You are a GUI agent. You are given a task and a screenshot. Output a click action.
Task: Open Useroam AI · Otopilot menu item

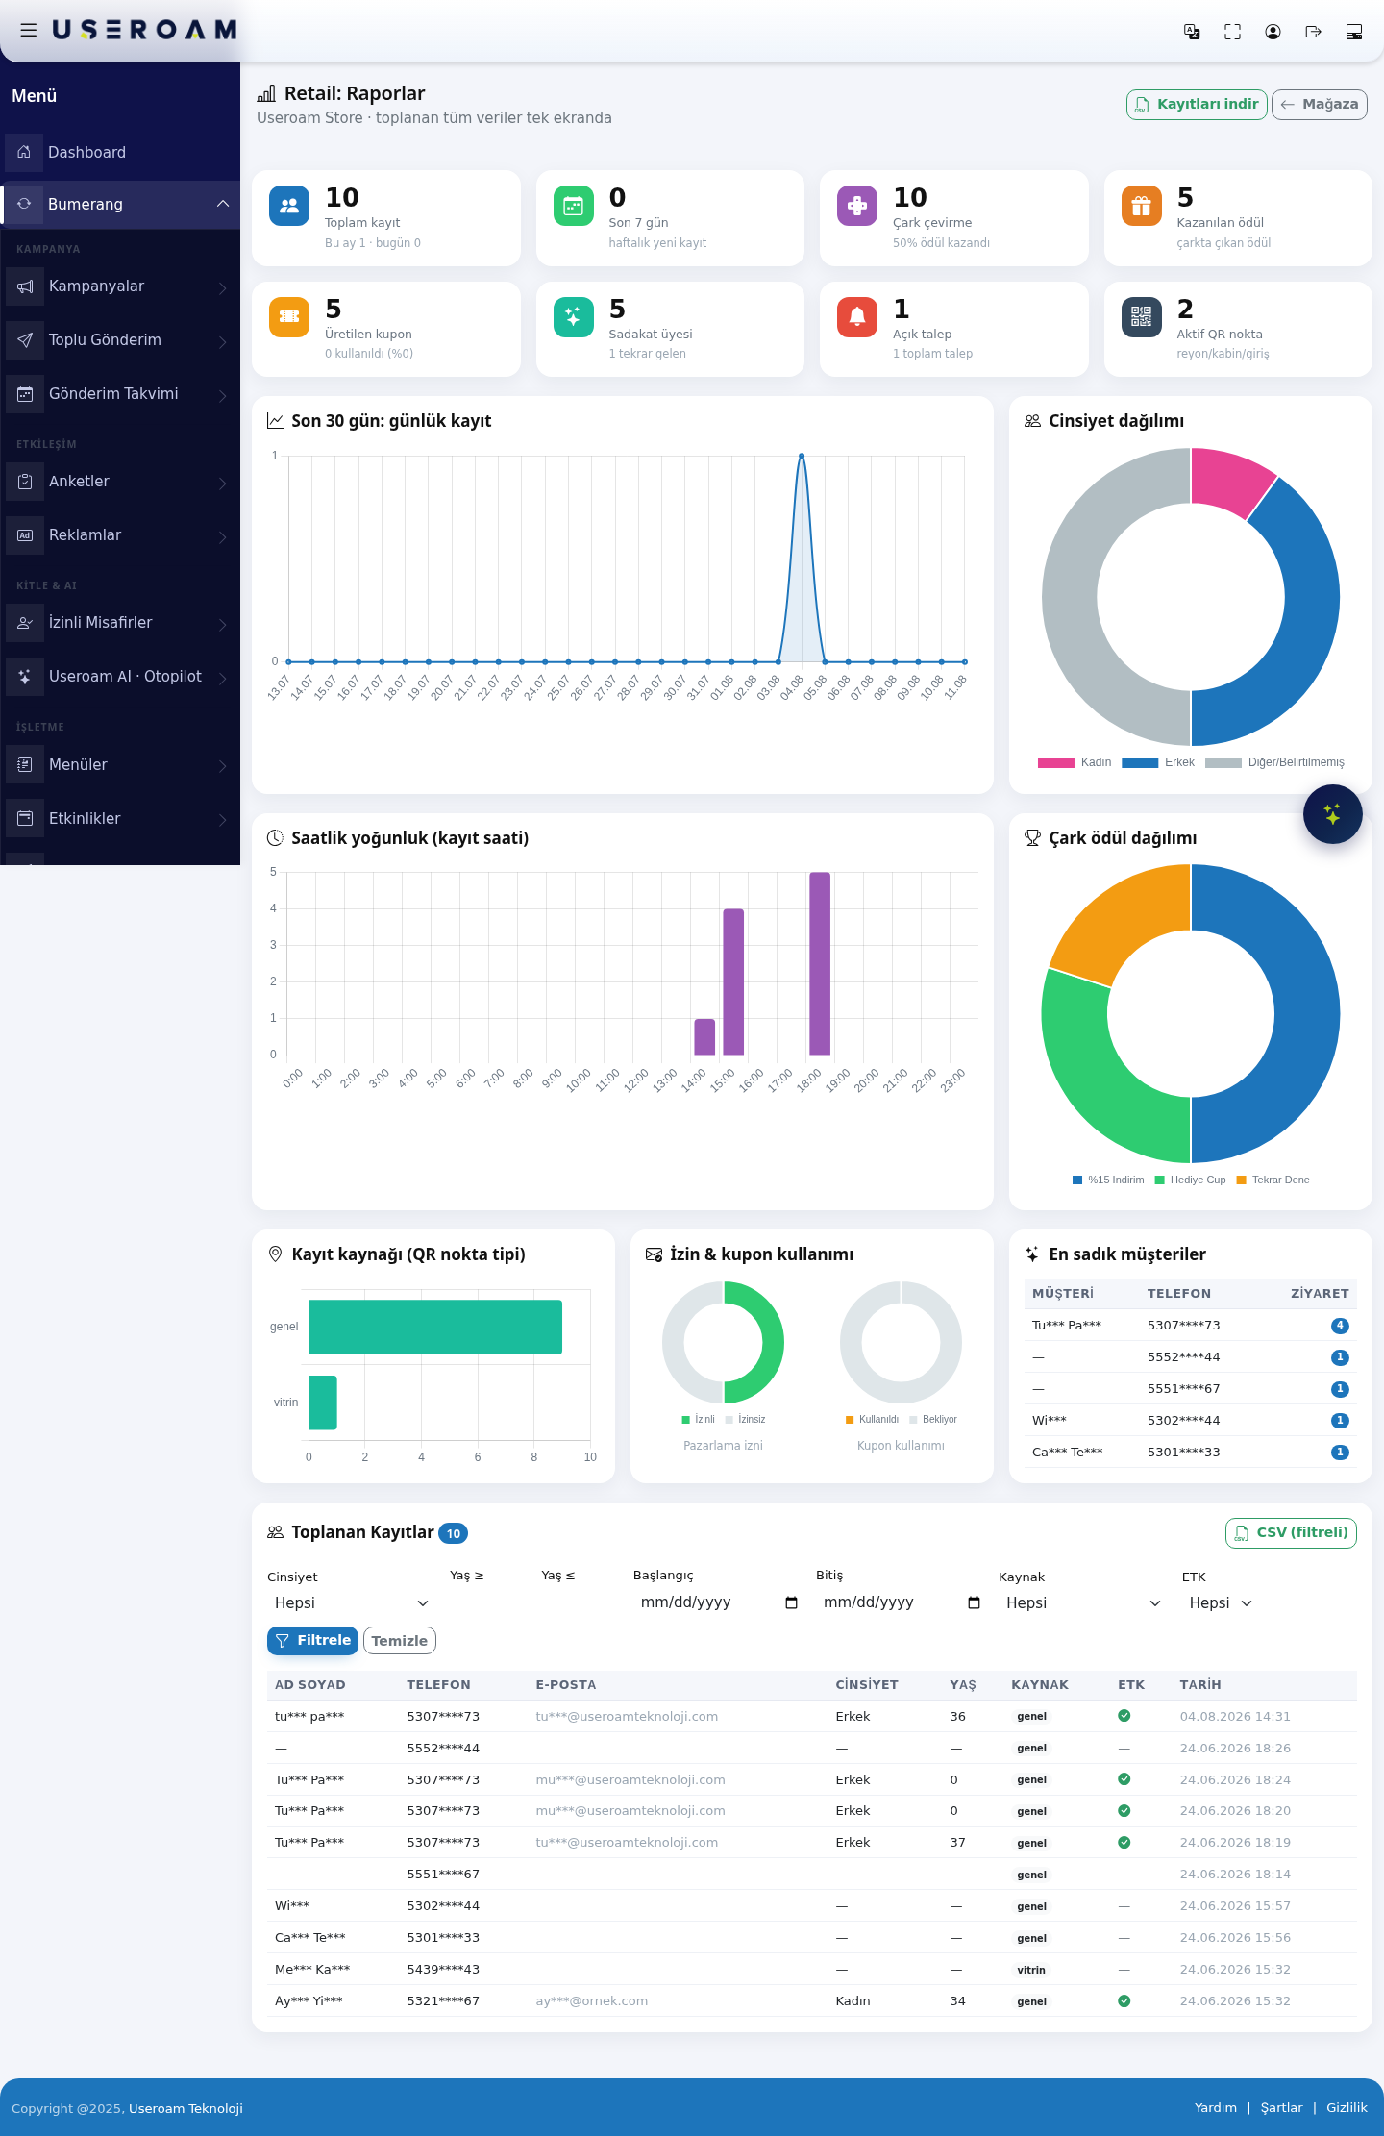pyautogui.click(x=120, y=677)
